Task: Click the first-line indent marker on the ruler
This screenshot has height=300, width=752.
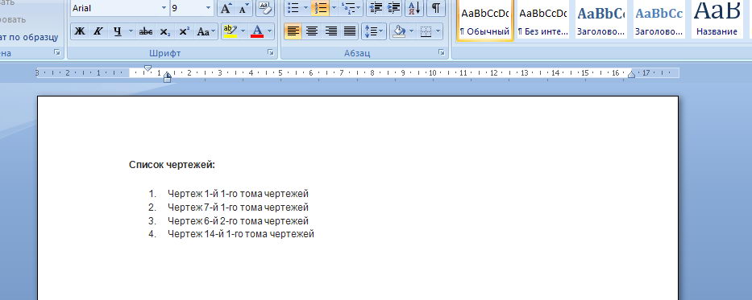Action: (147, 68)
